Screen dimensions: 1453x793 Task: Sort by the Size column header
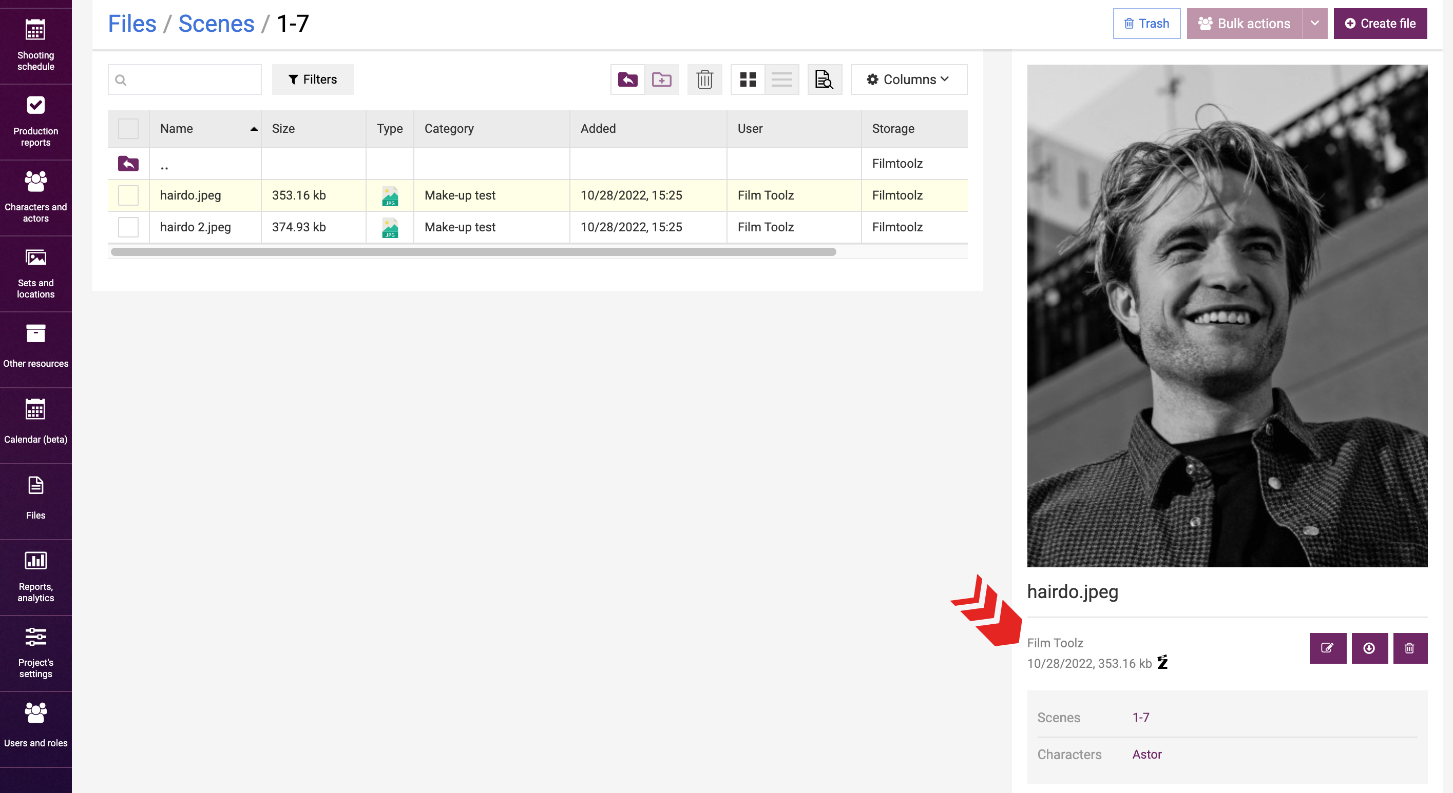pos(313,129)
